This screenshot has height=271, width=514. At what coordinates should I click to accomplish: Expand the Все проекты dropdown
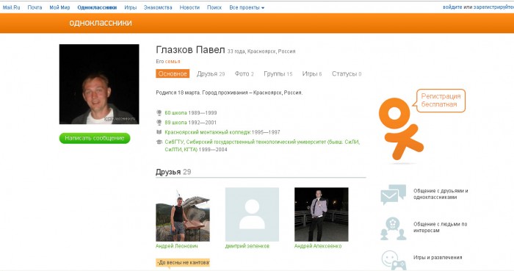point(247,7)
